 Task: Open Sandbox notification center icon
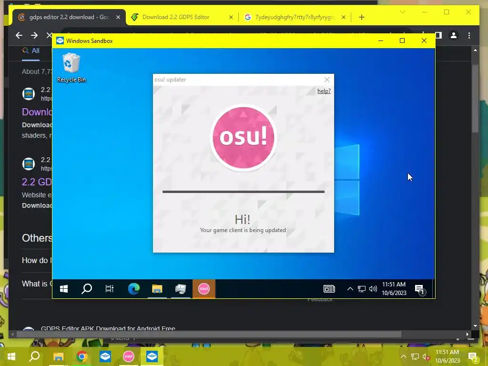(419, 289)
